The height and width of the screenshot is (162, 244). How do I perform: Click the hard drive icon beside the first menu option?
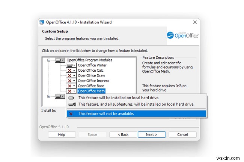[71, 98]
